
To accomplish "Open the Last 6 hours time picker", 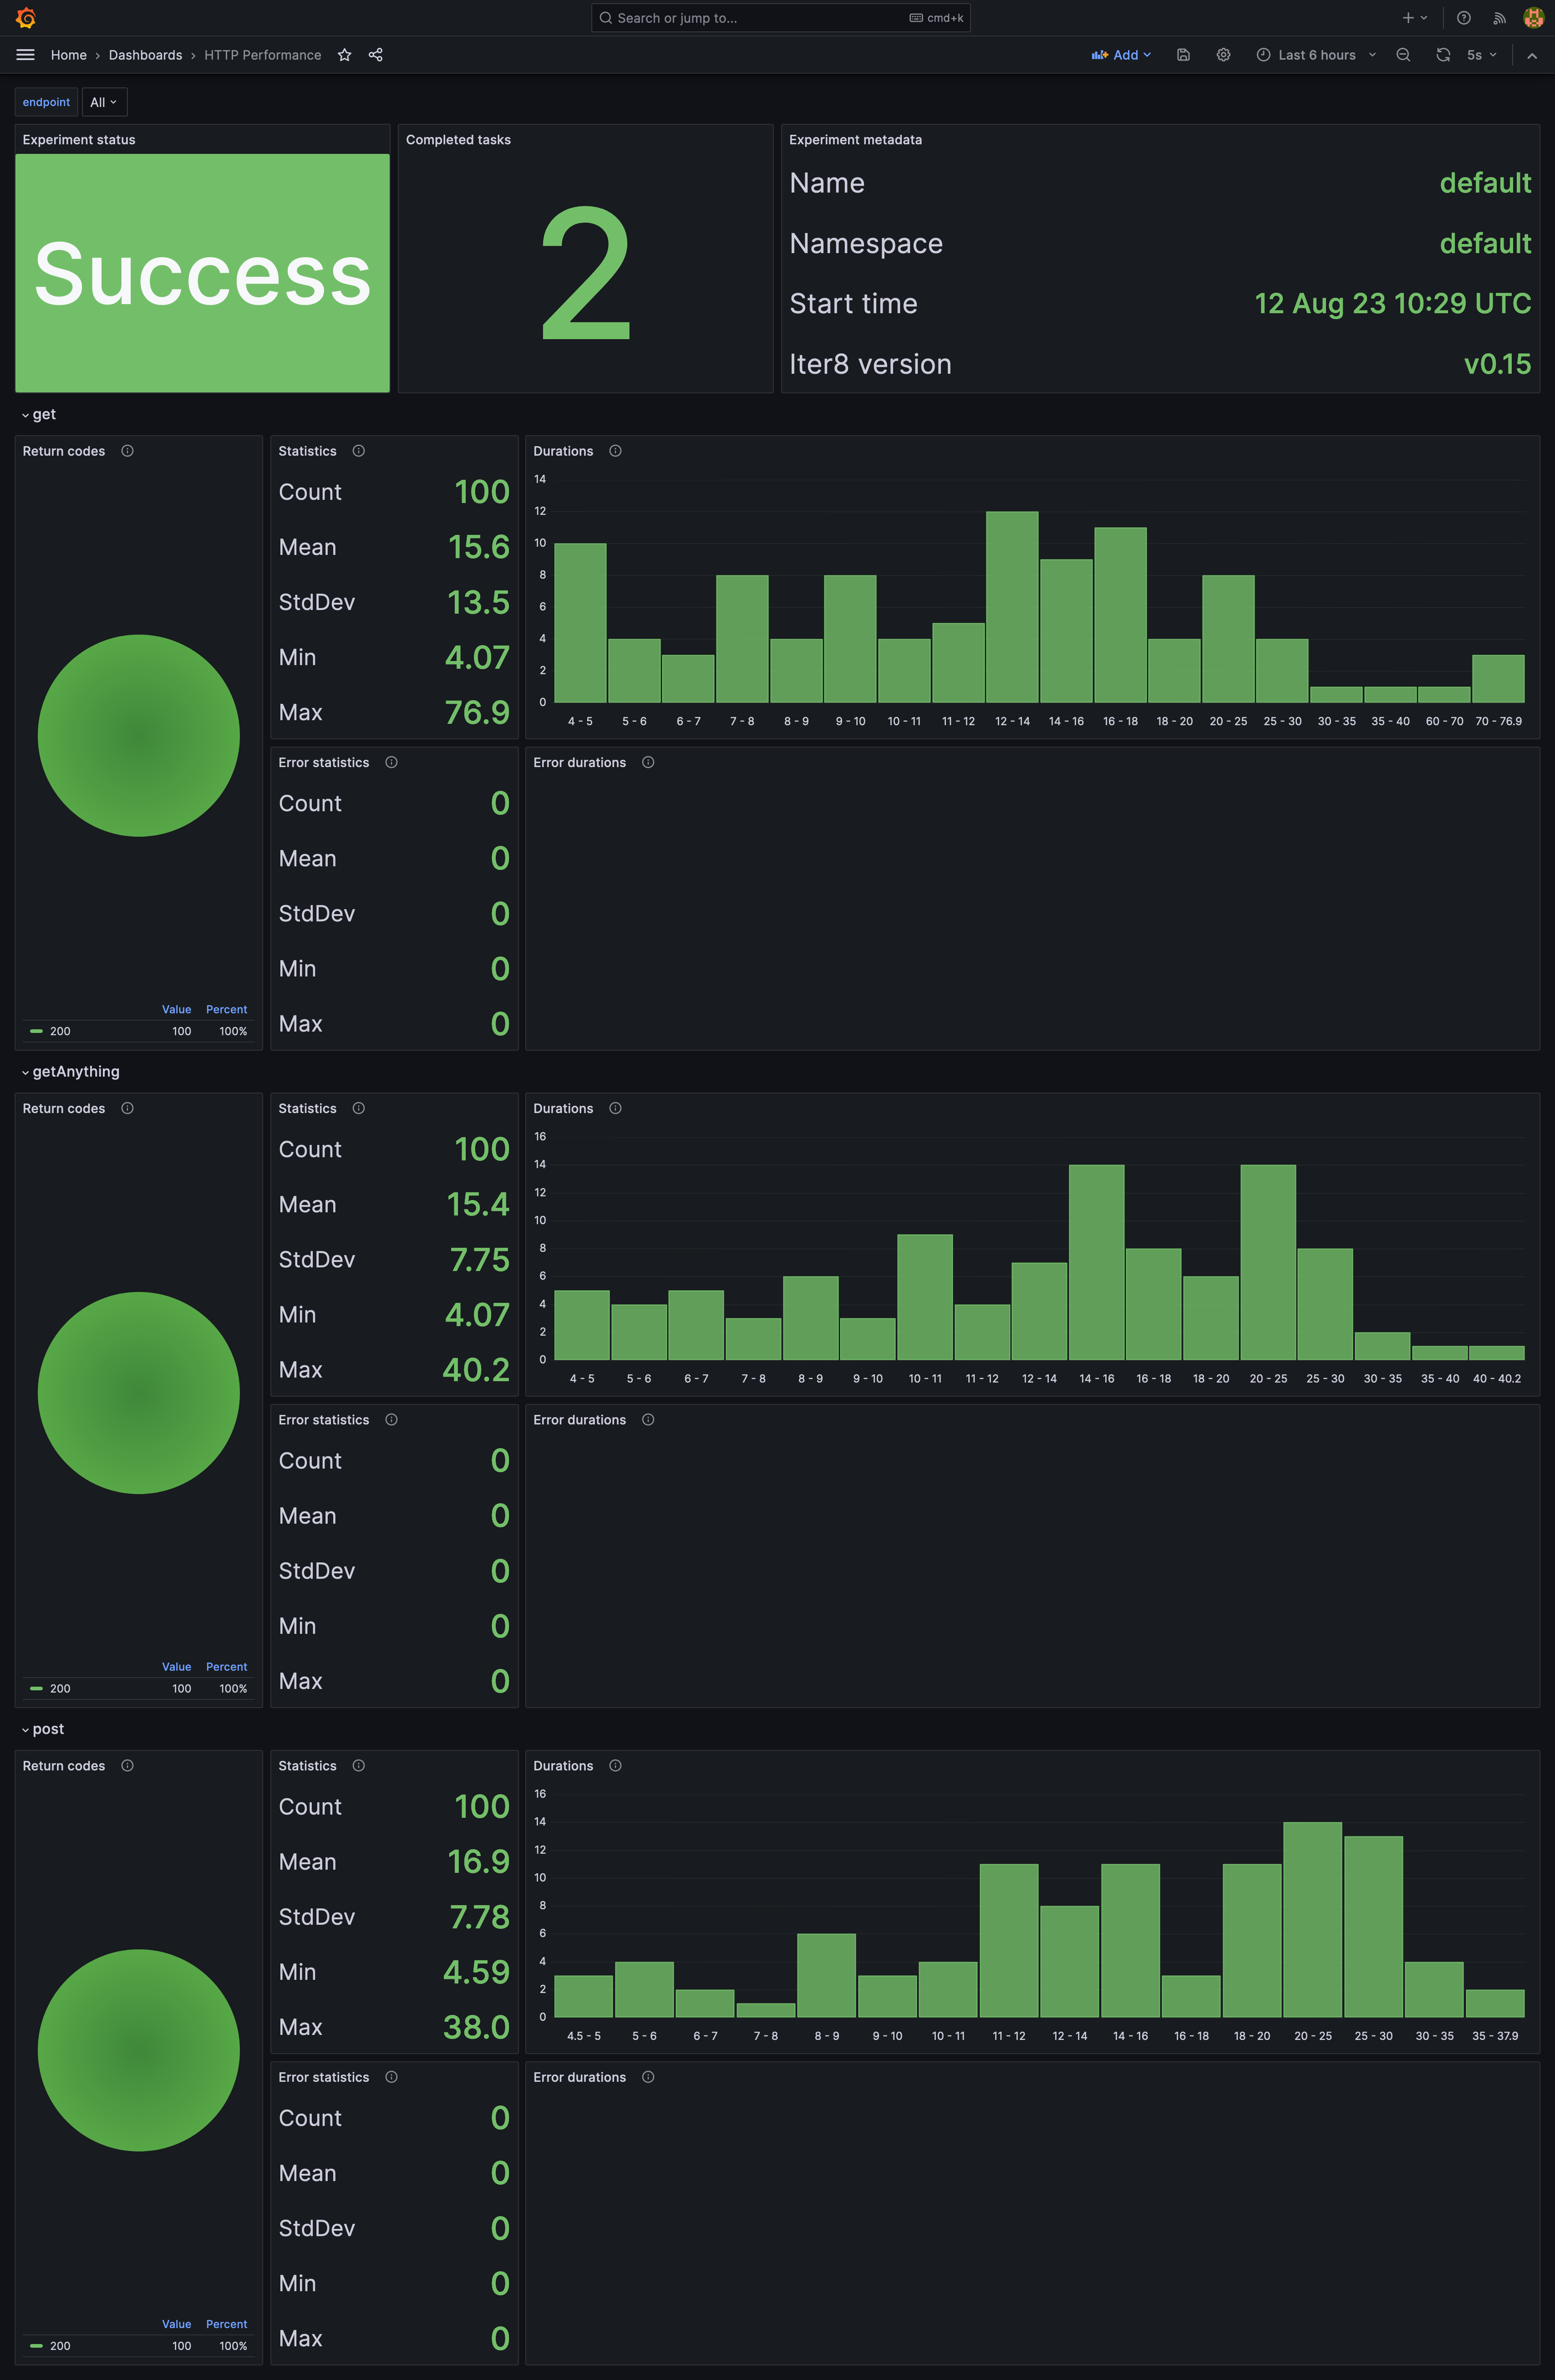I will [1316, 55].
